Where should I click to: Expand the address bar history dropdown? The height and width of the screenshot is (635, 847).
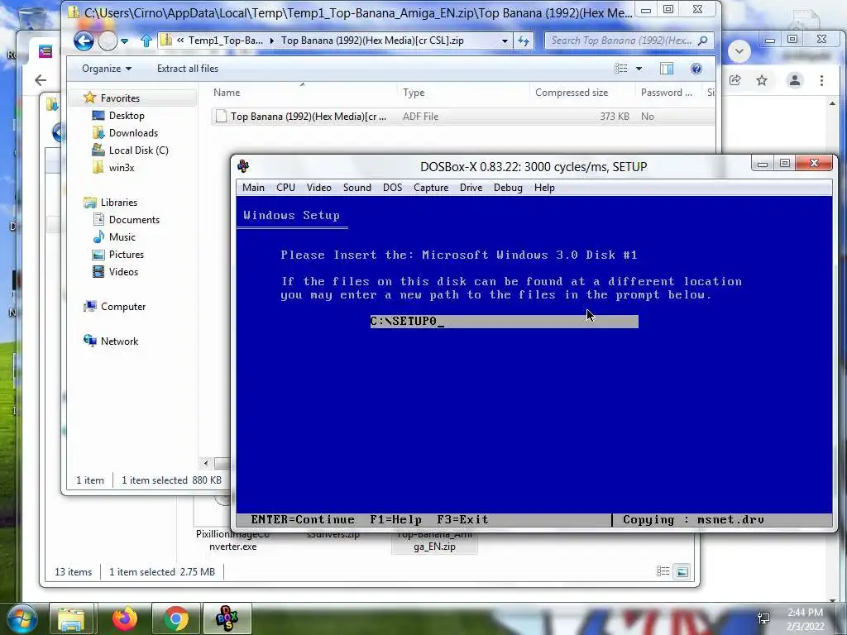(x=505, y=41)
